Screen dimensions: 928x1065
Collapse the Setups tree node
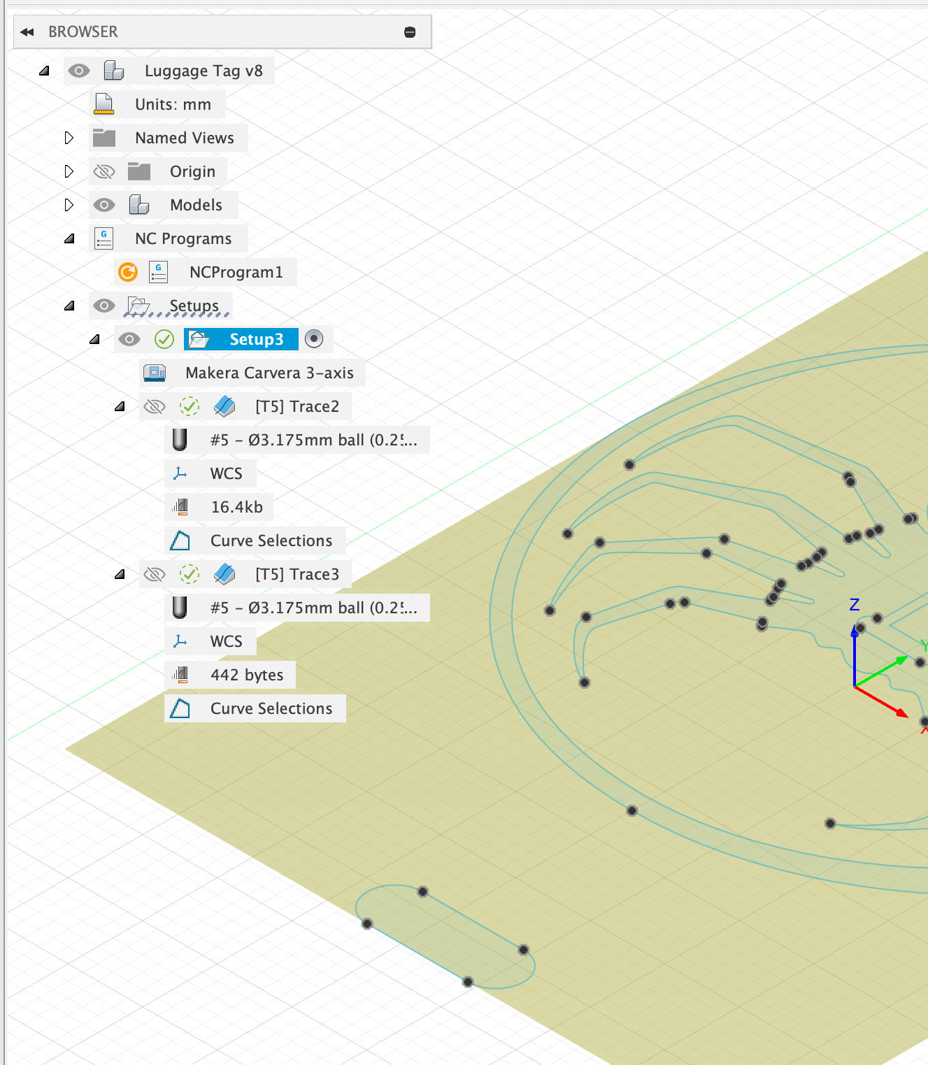(x=69, y=306)
